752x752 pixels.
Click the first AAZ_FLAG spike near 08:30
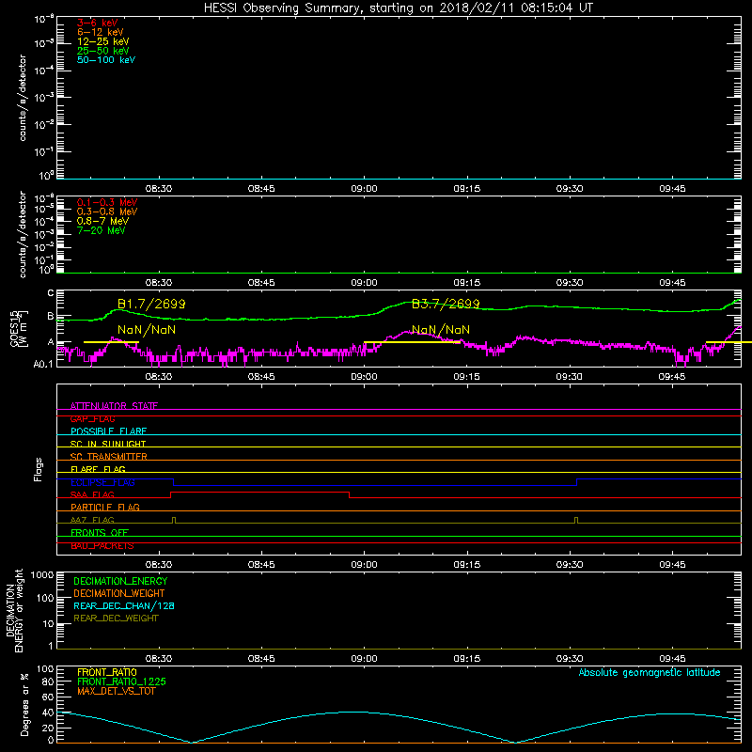point(174,520)
